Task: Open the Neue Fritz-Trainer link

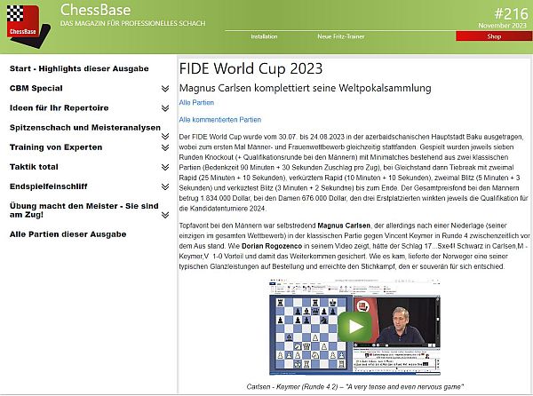Action: pyautogui.click(x=341, y=36)
